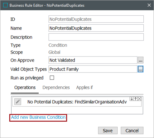Click into the Name text field
Viewport: 154px width, 138px height.
click(96, 28)
